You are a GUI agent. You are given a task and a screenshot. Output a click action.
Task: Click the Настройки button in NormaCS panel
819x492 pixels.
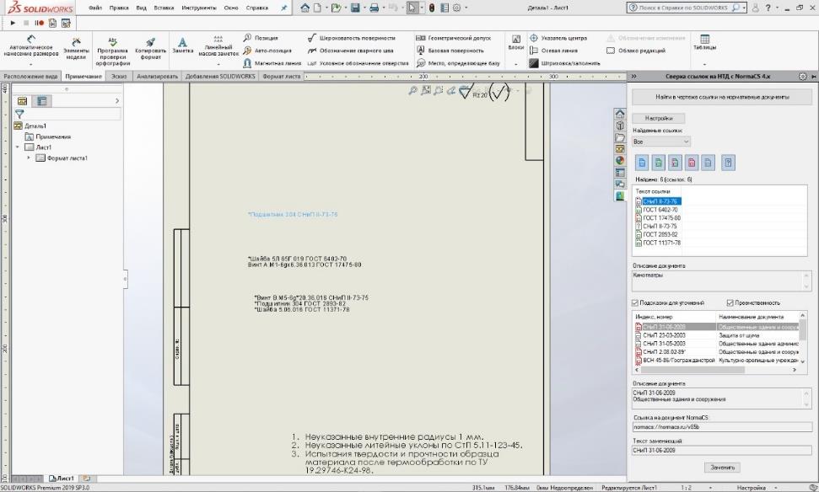[x=659, y=119]
